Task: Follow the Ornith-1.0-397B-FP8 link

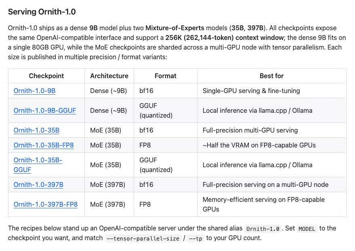Action: click(46, 204)
